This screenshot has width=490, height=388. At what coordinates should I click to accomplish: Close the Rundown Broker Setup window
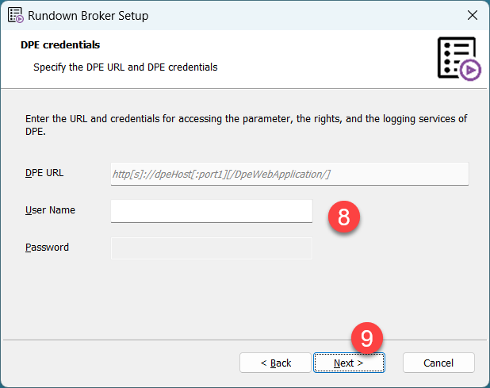[x=472, y=15]
